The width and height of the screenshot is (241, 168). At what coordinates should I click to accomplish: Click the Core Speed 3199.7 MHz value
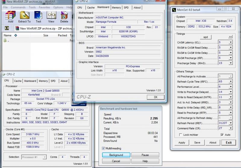point(33,134)
